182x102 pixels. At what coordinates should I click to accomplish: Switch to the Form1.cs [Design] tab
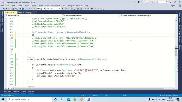25,13
